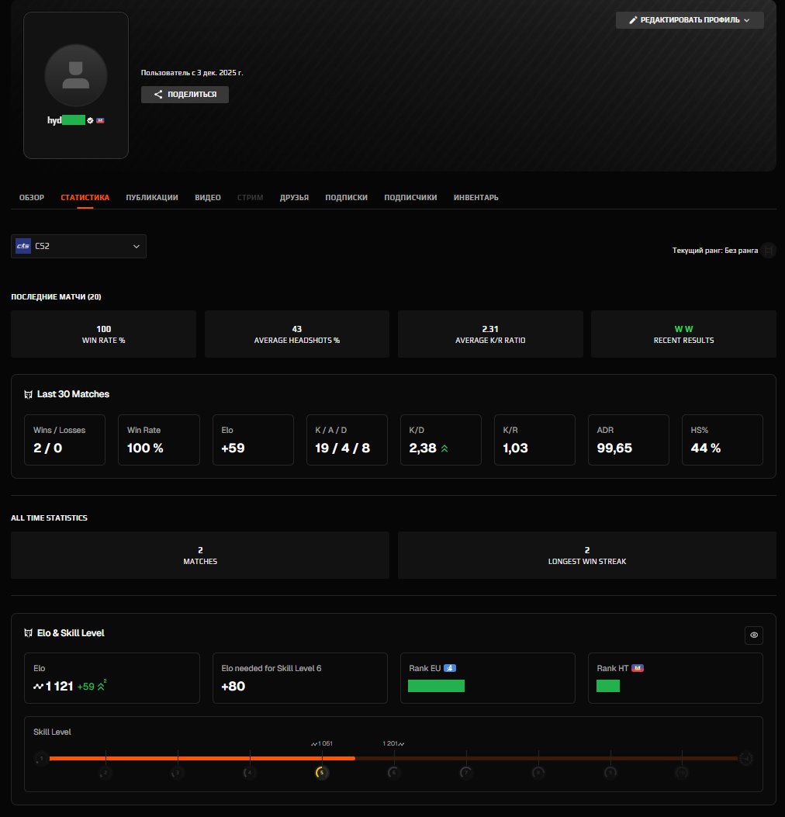Click the ПОДЕЛИТЬСЯ button
The width and height of the screenshot is (785, 817).
click(x=185, y=94)
